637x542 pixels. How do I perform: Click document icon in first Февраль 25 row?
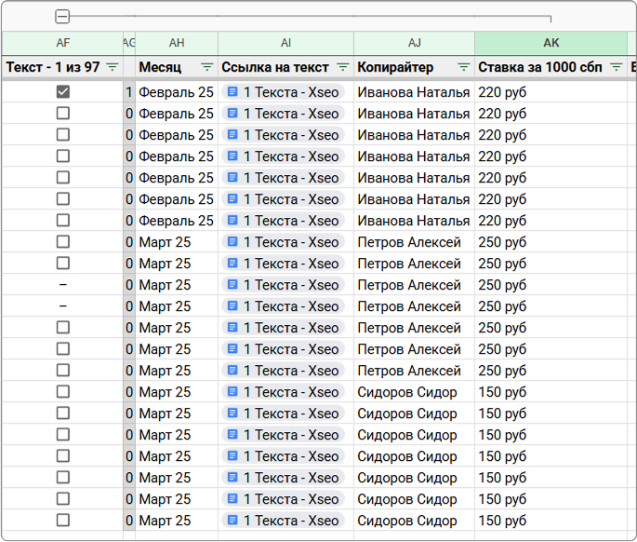coord(232,91)
